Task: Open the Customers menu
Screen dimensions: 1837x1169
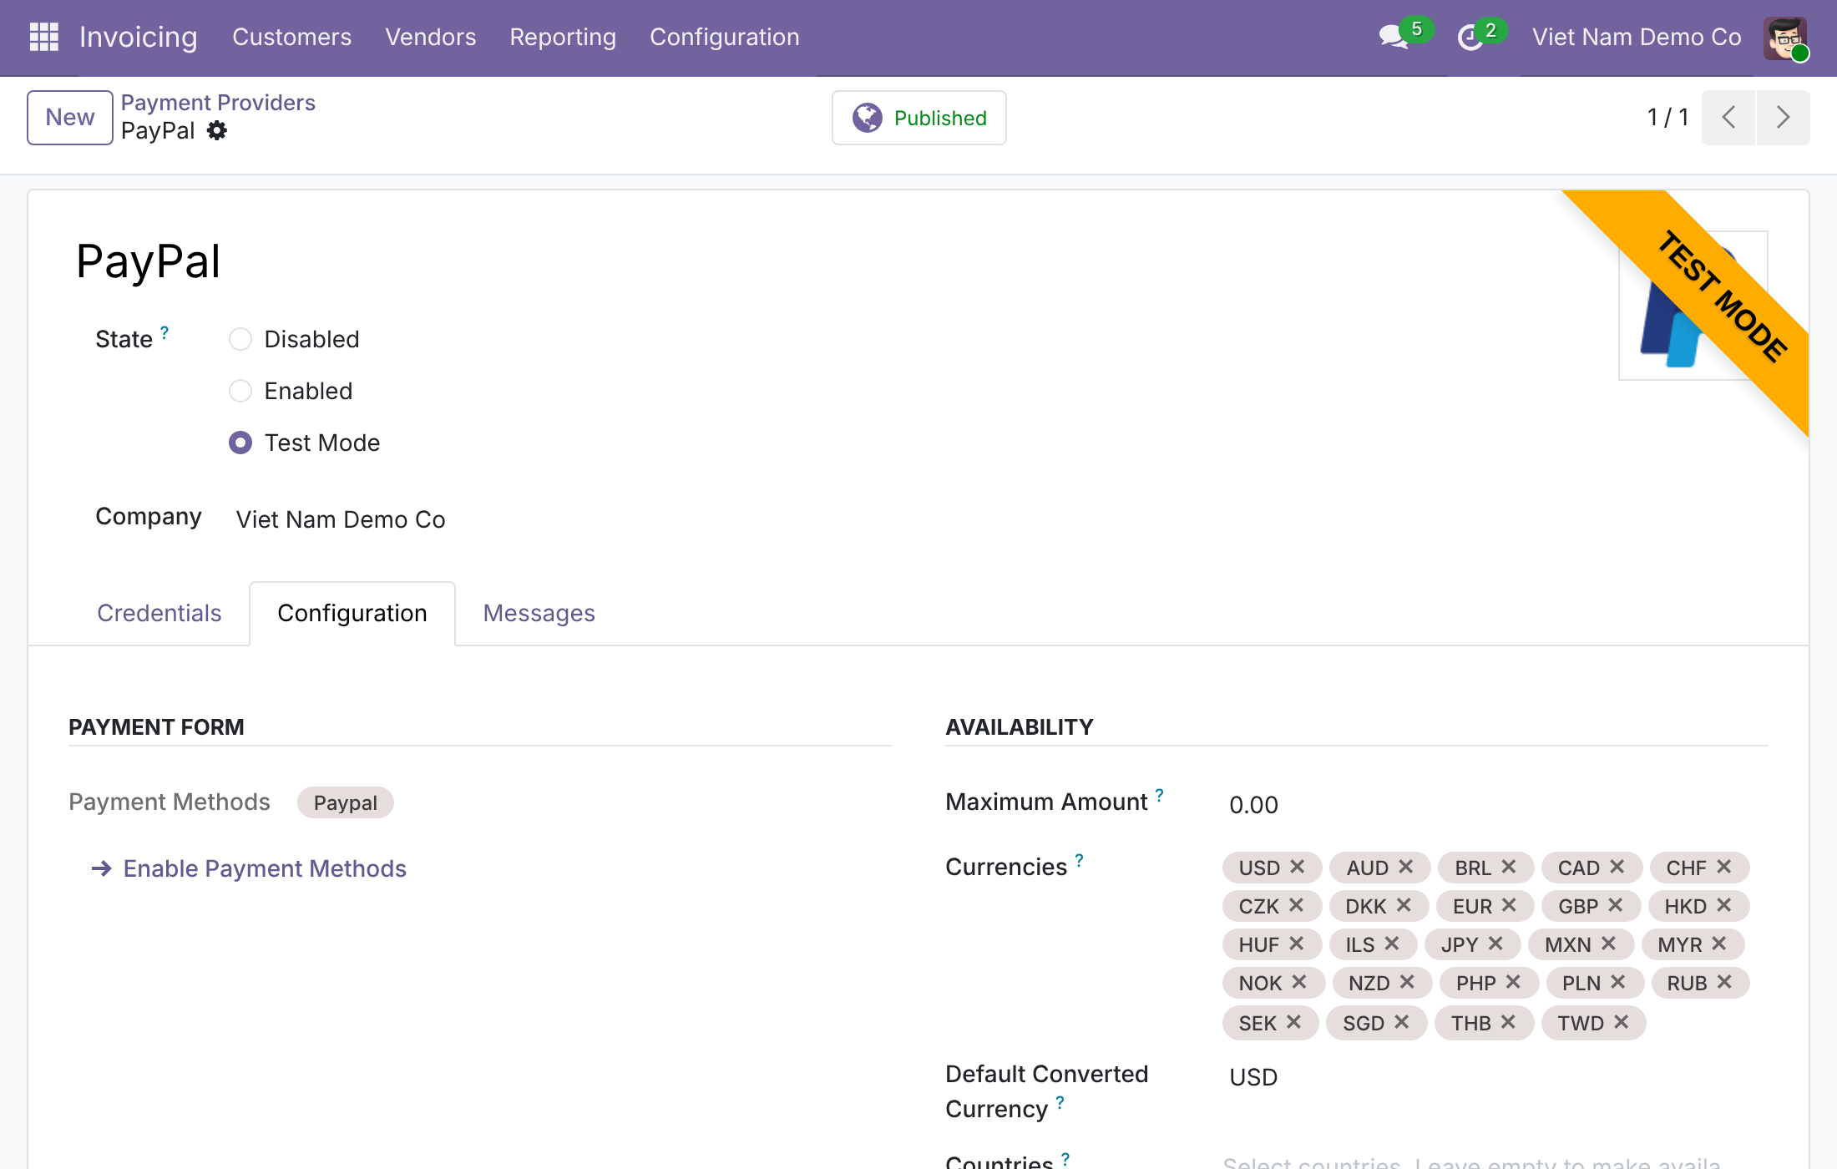Action: 292,37
